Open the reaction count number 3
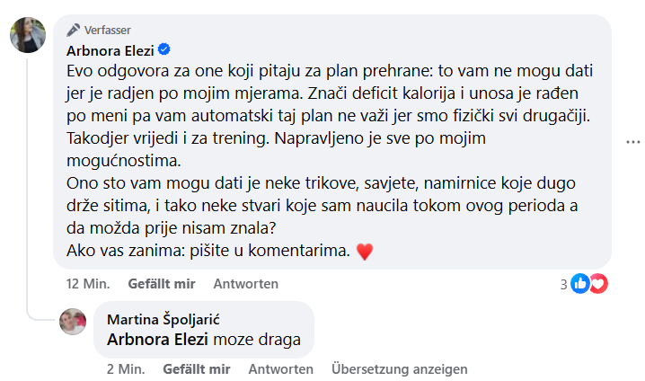 563,284
